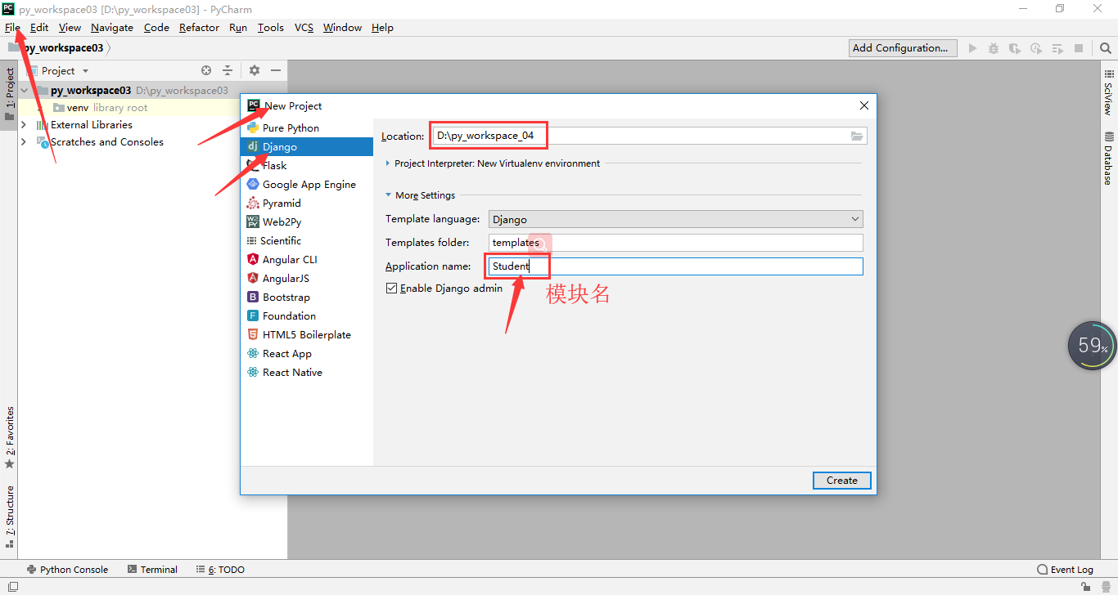Expand Project Interpreter section
Screen dimensions: 1118x595
[388, 163]
